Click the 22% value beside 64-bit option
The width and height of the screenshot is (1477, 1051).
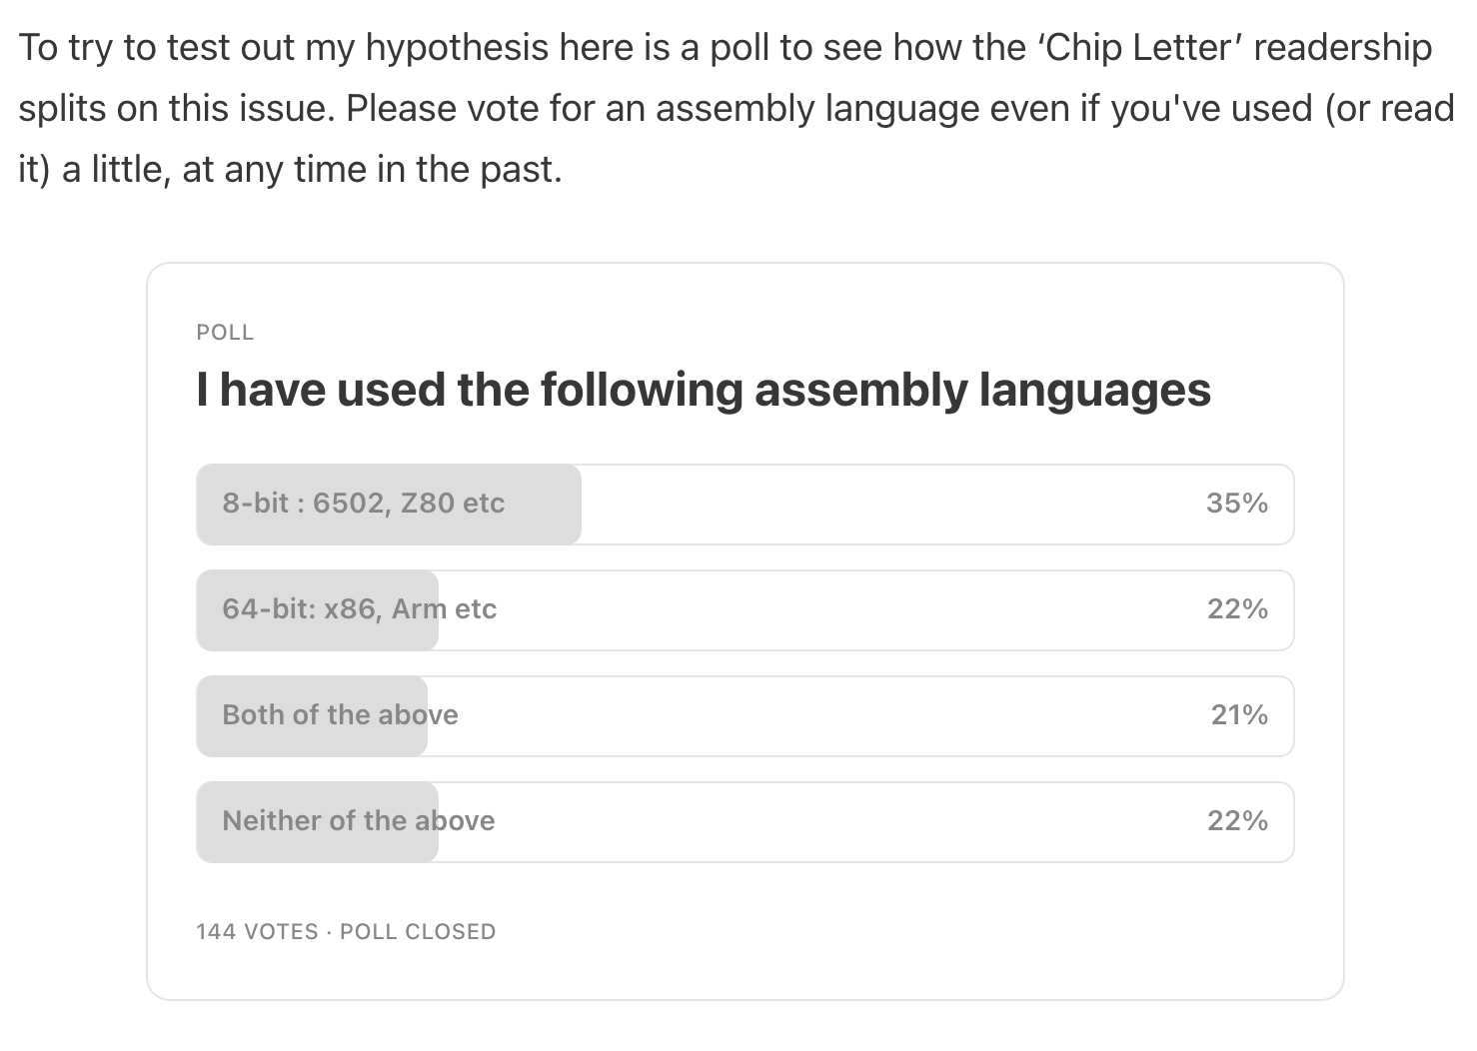point(1237,608)
